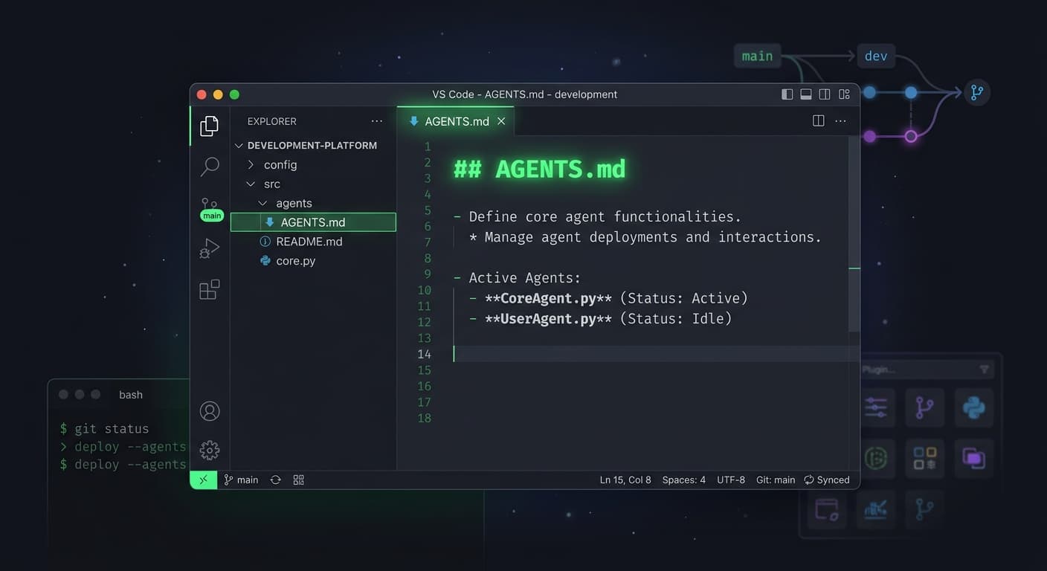Viewport: 1047px width, 571px height.
Task: Open the Extensions view
Action: point(210,289)
